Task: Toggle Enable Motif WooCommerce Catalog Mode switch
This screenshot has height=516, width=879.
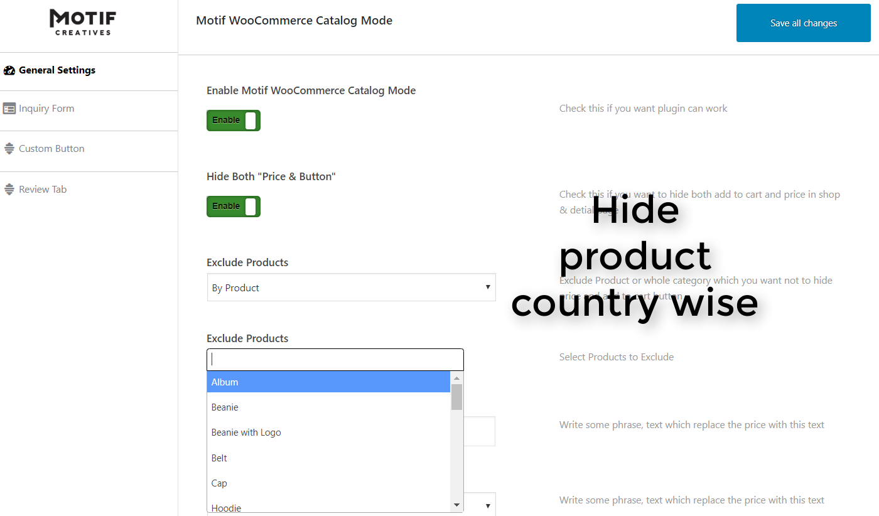Action: point(234,121)
